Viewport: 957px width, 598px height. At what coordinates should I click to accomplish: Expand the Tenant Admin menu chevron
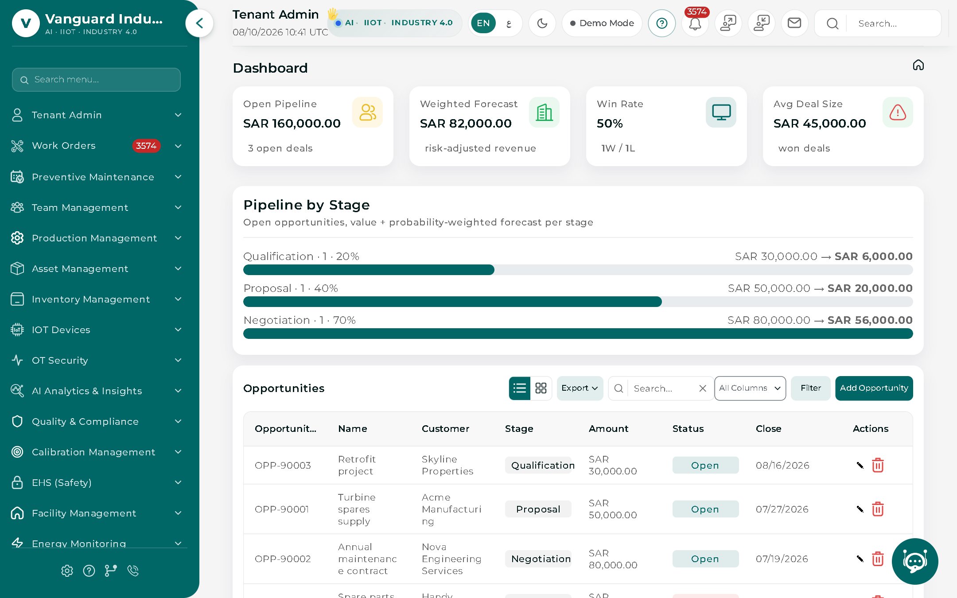click(178, 115)
